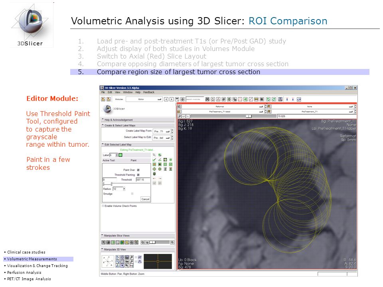
Task: Open the View menu
Action: (x=117, y=92)
